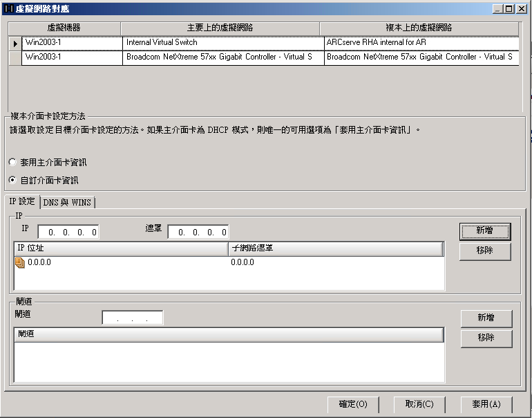This screenshot has height=418, width=532.
Task: Close the 虛擬網路對應 window
Action: click(521, 9)
